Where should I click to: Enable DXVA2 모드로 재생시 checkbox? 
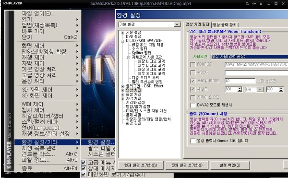tap(193, 105)
